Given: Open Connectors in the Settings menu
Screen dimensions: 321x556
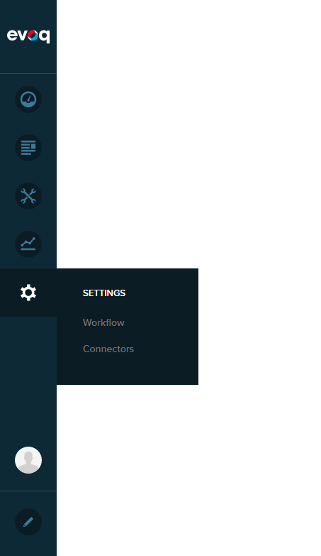Looking at the screenshot, I should (108, 349).
